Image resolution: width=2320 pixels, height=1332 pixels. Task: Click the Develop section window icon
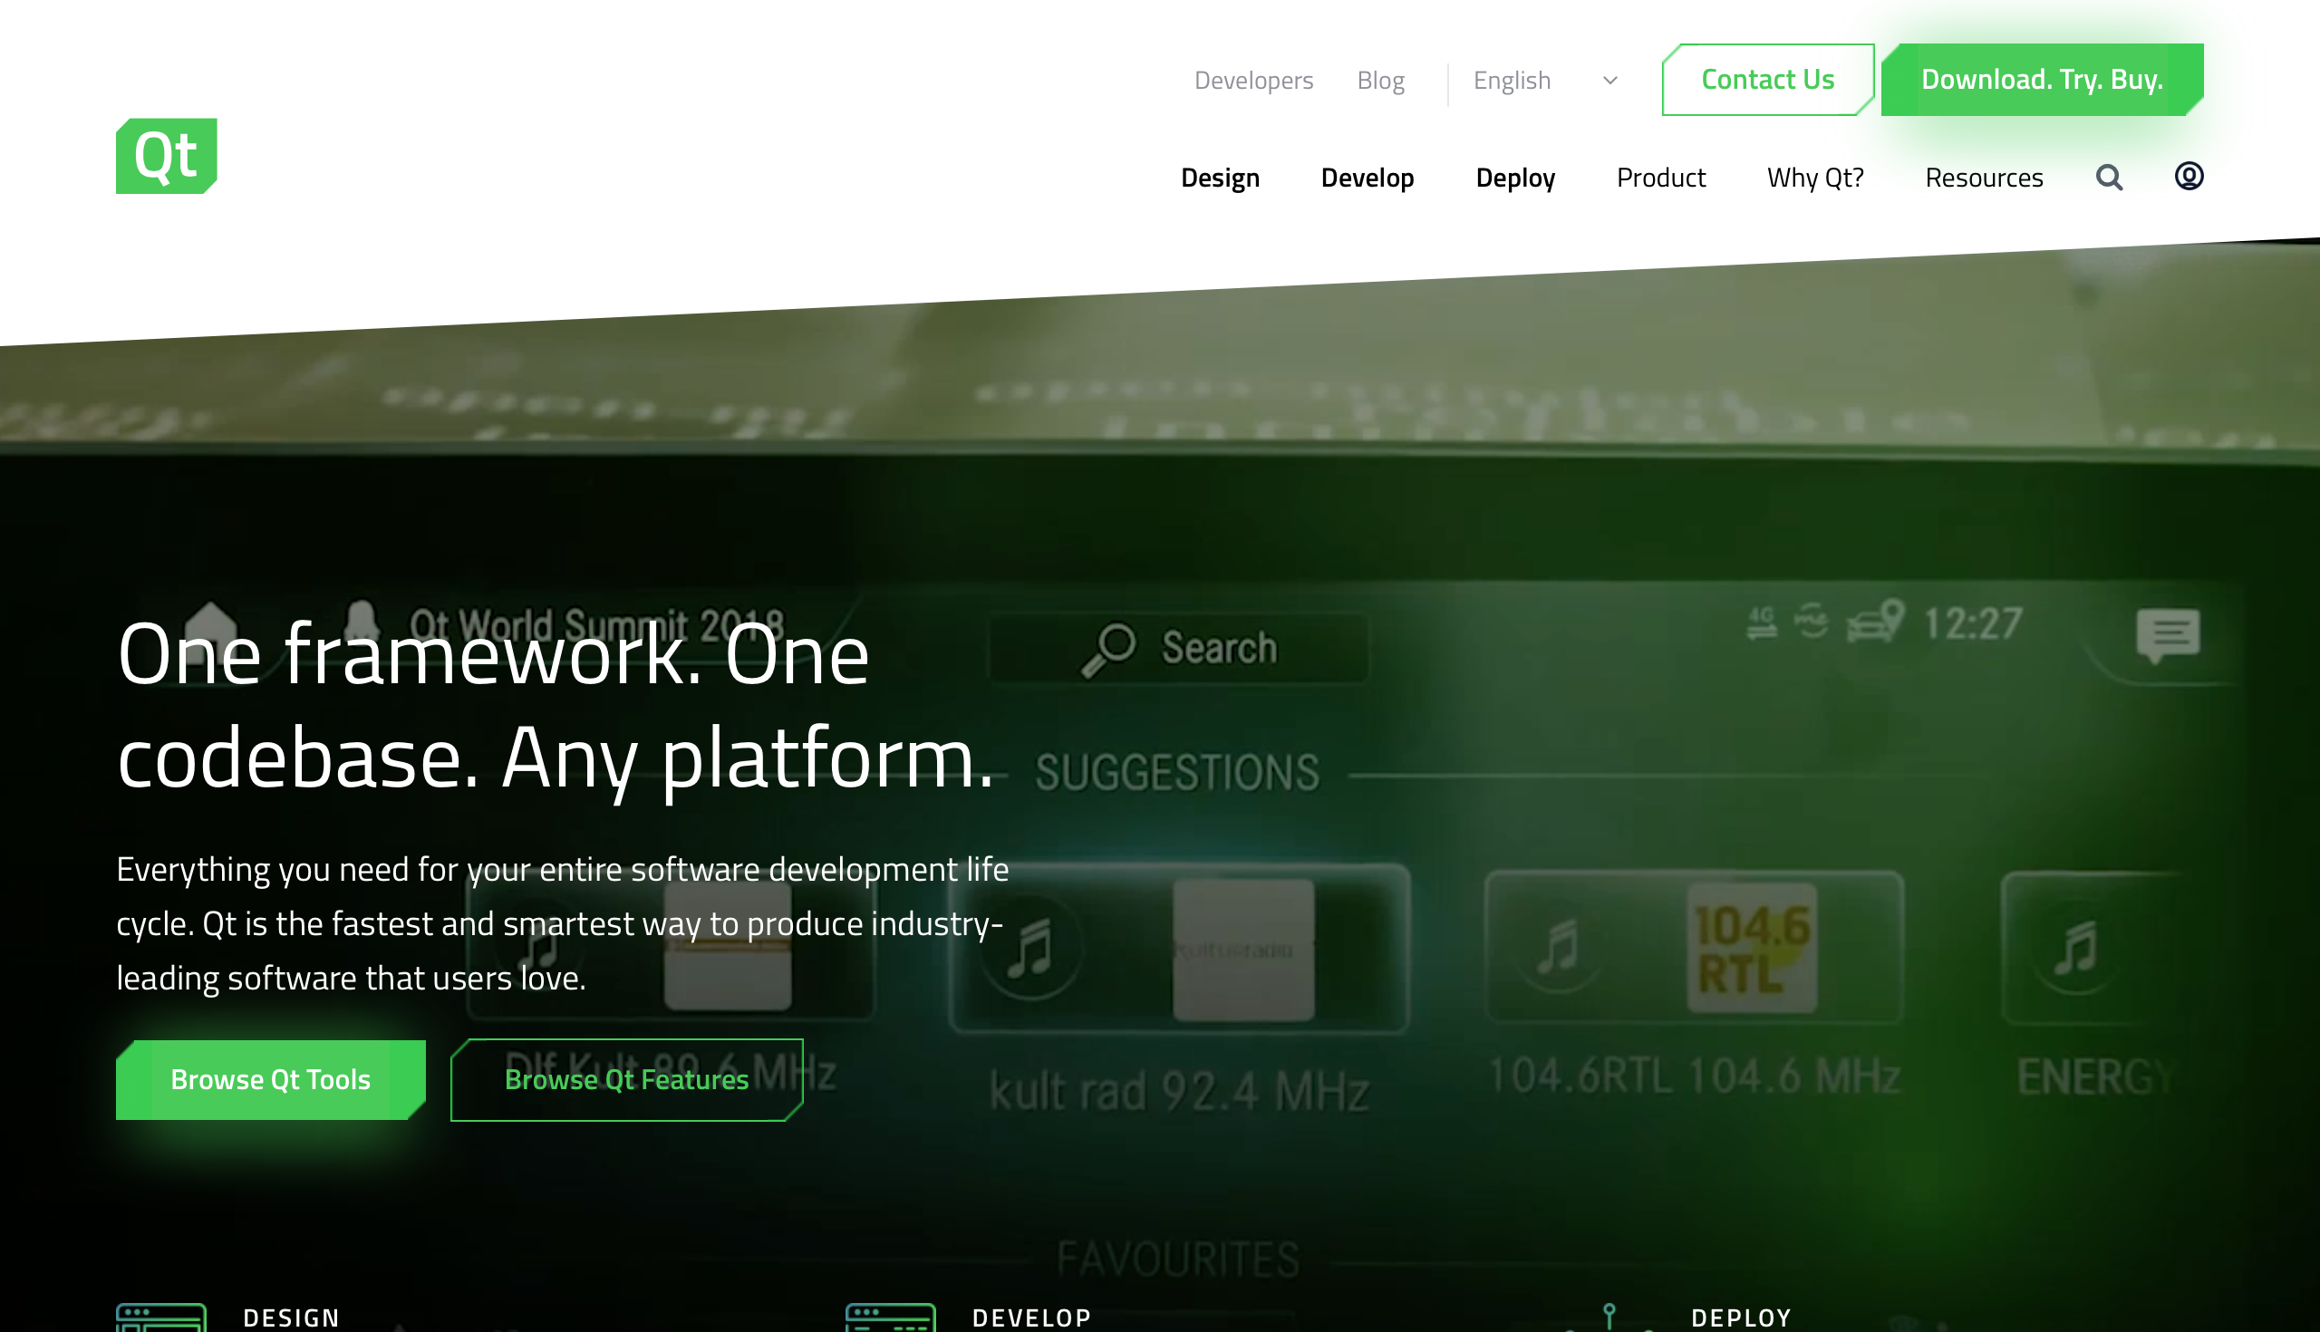(x=889, y=1318)
